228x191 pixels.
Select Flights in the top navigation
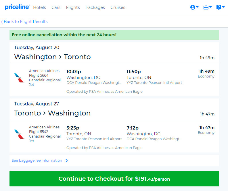(73, 7)
